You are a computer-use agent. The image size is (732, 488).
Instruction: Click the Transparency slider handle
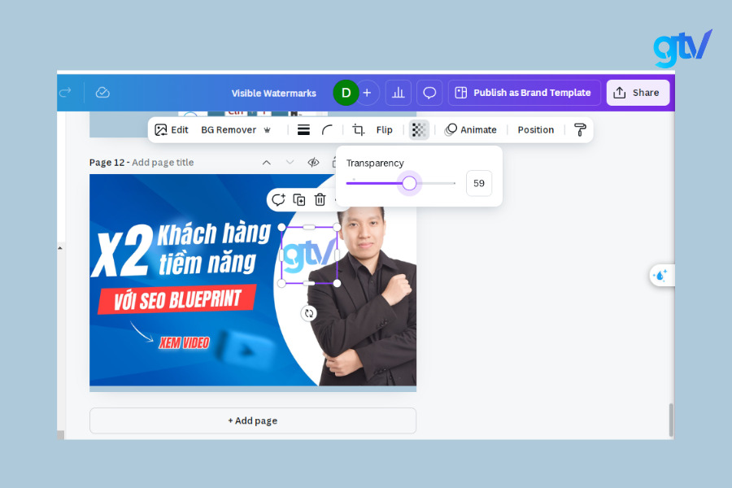point(409,184)
